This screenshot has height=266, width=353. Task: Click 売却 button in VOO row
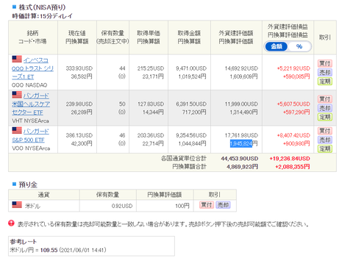(x=325, y=140)
